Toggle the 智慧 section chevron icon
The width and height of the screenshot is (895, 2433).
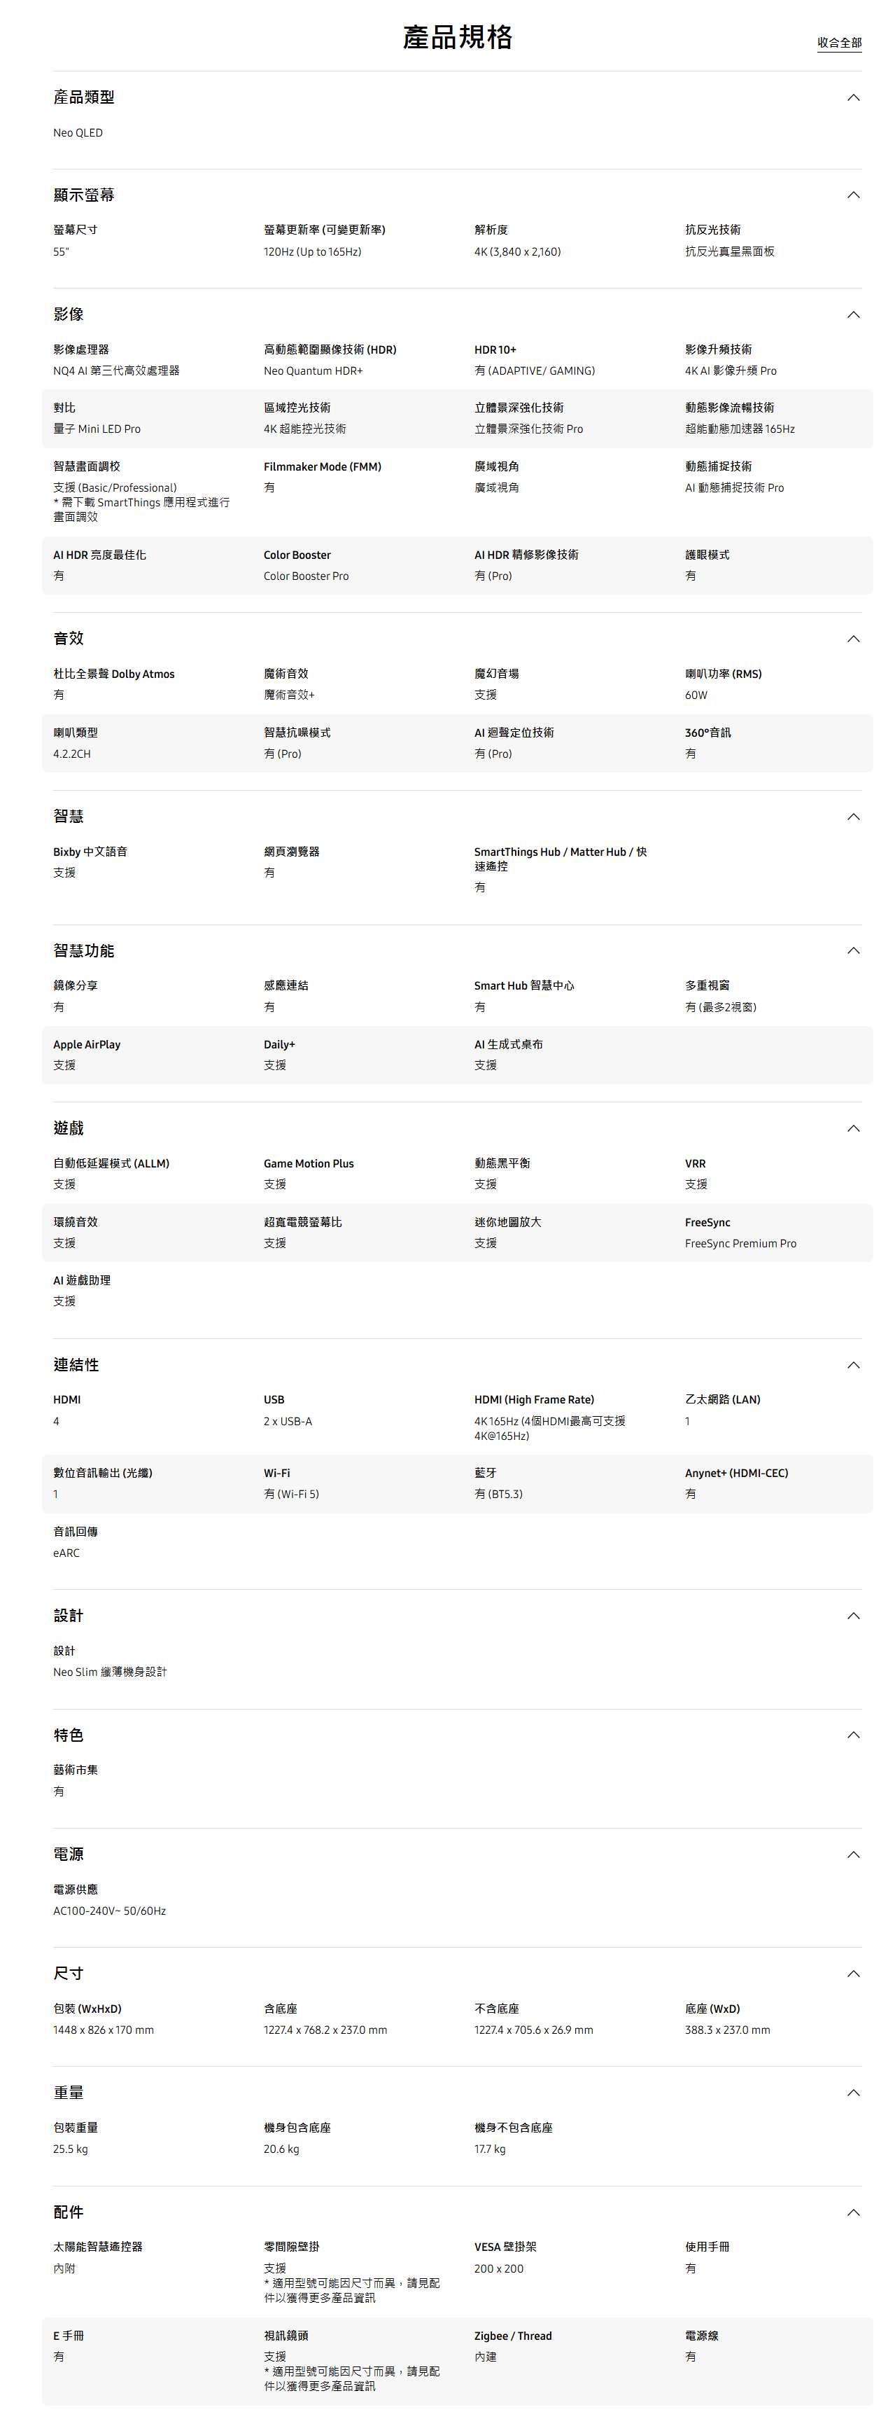852,817
